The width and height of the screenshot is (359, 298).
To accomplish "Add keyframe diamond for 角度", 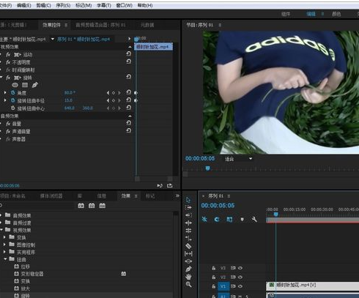I will (114, 93).
